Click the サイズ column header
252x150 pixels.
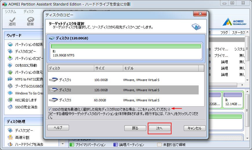pos(108,68)
